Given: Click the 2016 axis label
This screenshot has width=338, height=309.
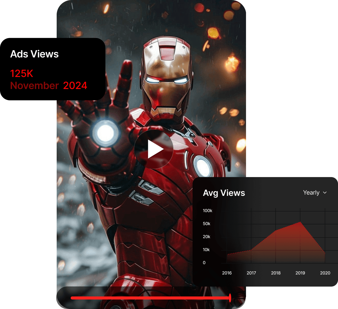Looking at the screenshot, I should (227, 273).
